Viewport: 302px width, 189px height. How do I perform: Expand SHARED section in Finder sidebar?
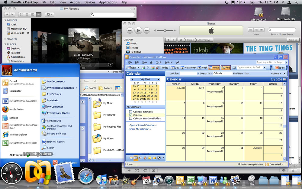(5, 39)
